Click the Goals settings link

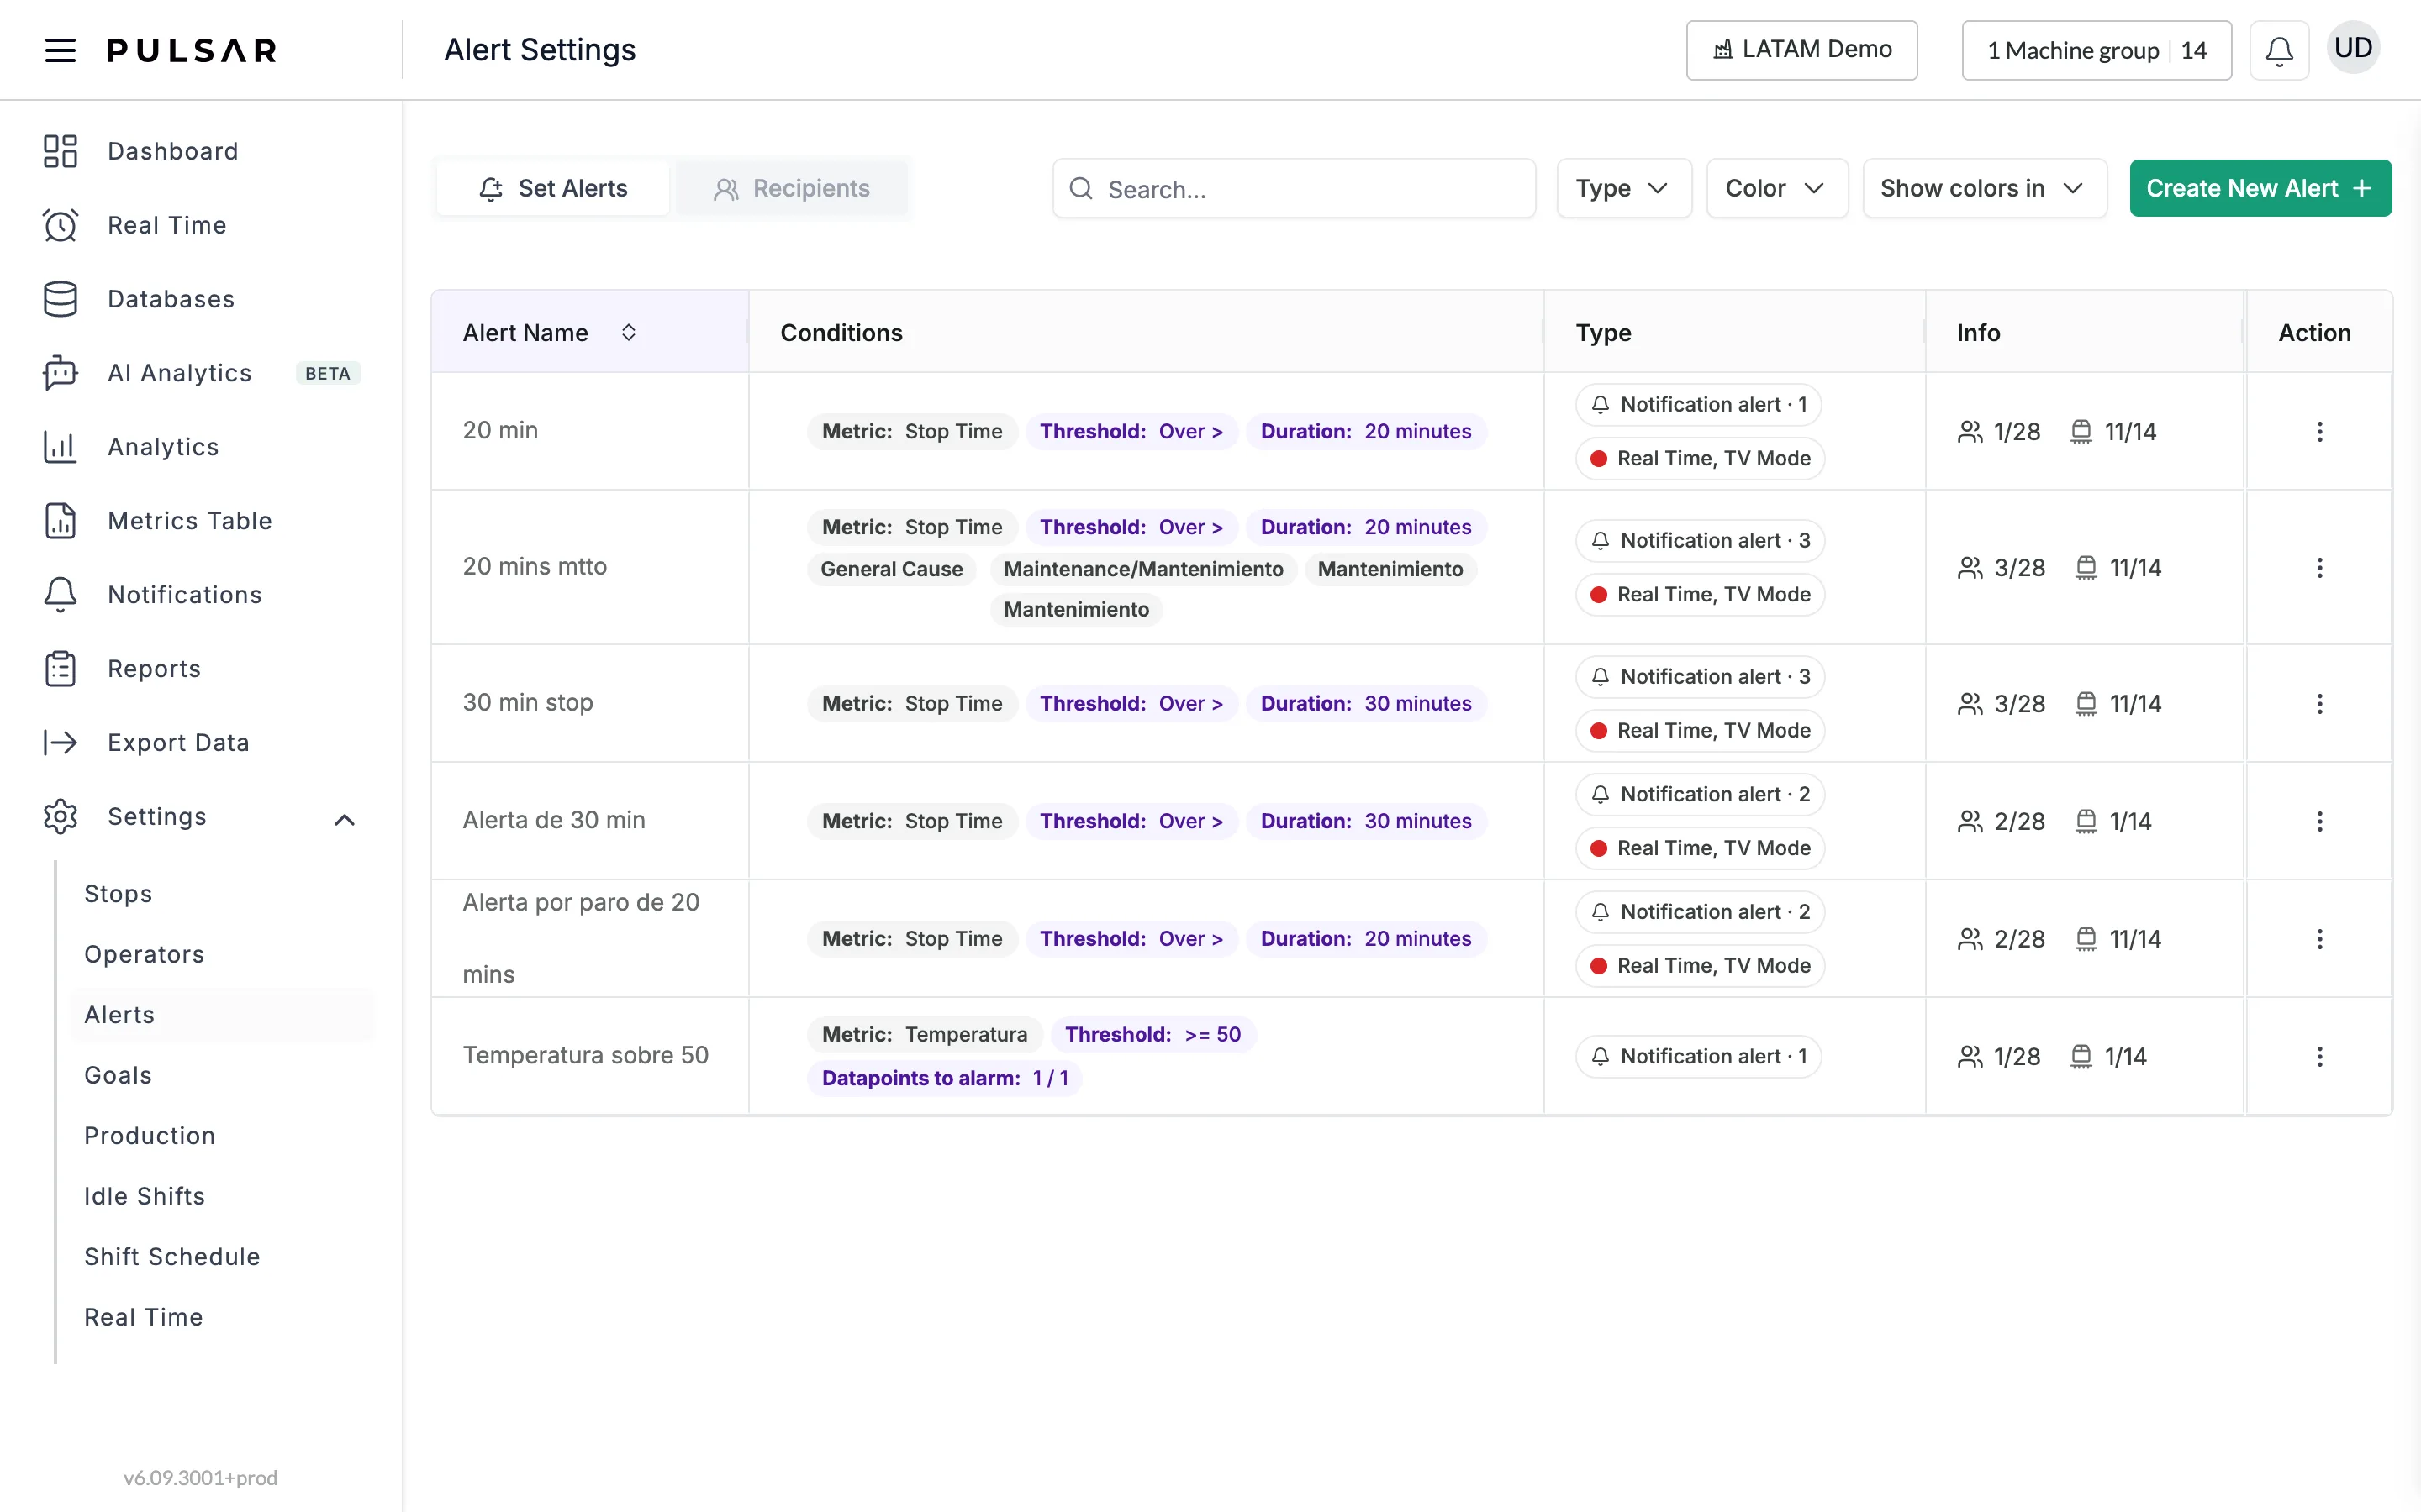coord(118,1076)
